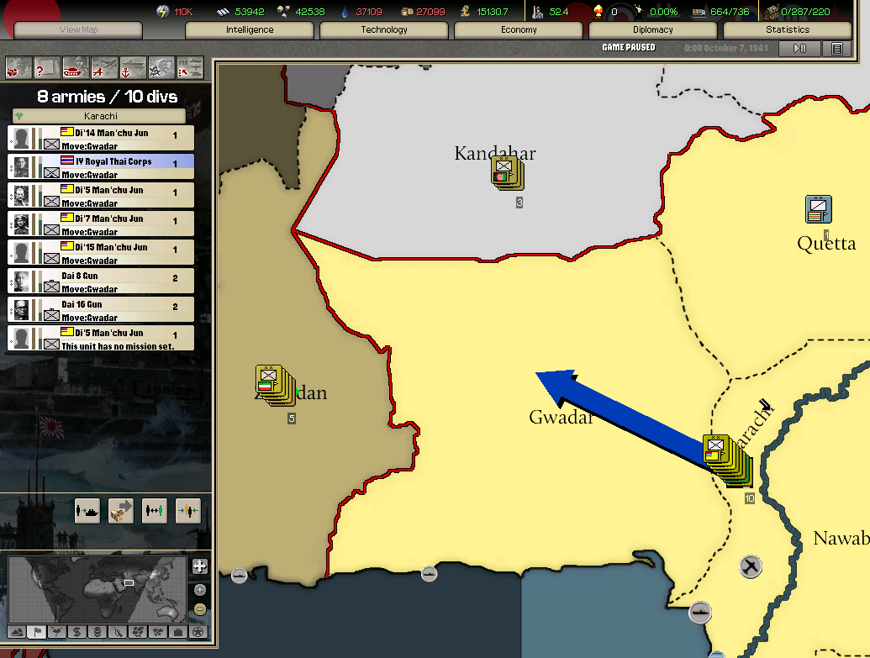Expand the Karachi province header bar
Screen dimensions: 870x658
tap(100, 116)
